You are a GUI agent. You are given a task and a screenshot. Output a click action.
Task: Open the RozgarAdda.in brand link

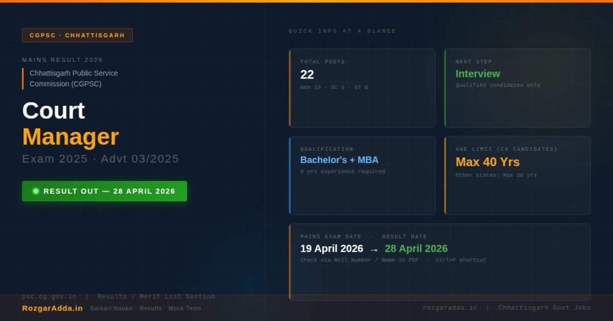pyautogui.click(x=52, y=308)
